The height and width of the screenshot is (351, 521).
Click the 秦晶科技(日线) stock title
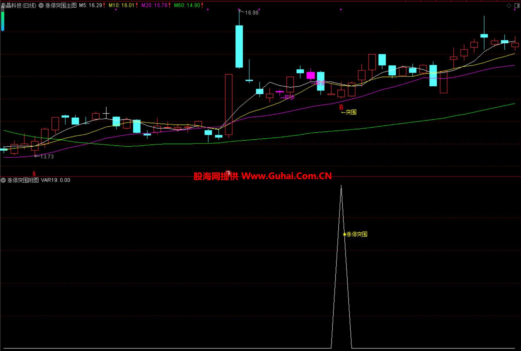tap(19, 6)
